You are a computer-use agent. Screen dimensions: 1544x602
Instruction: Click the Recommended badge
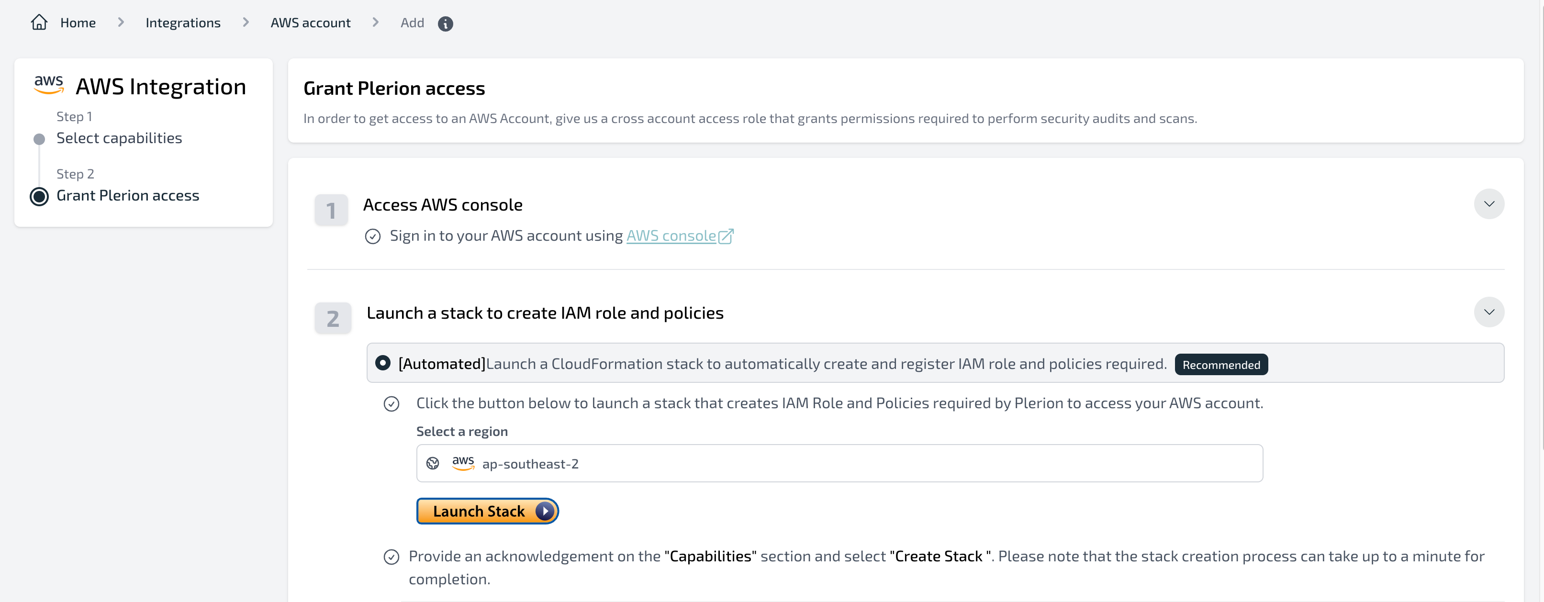(1221, 365)
